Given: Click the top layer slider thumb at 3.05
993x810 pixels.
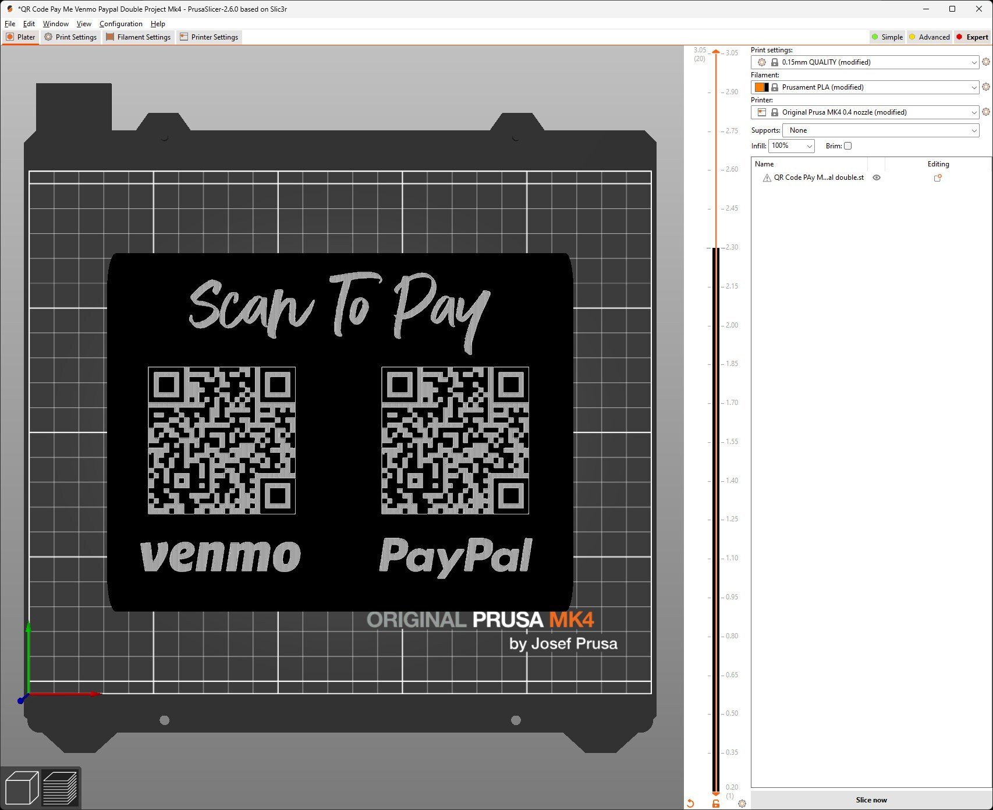Looking at the screenshot, I should pos(716,52).
